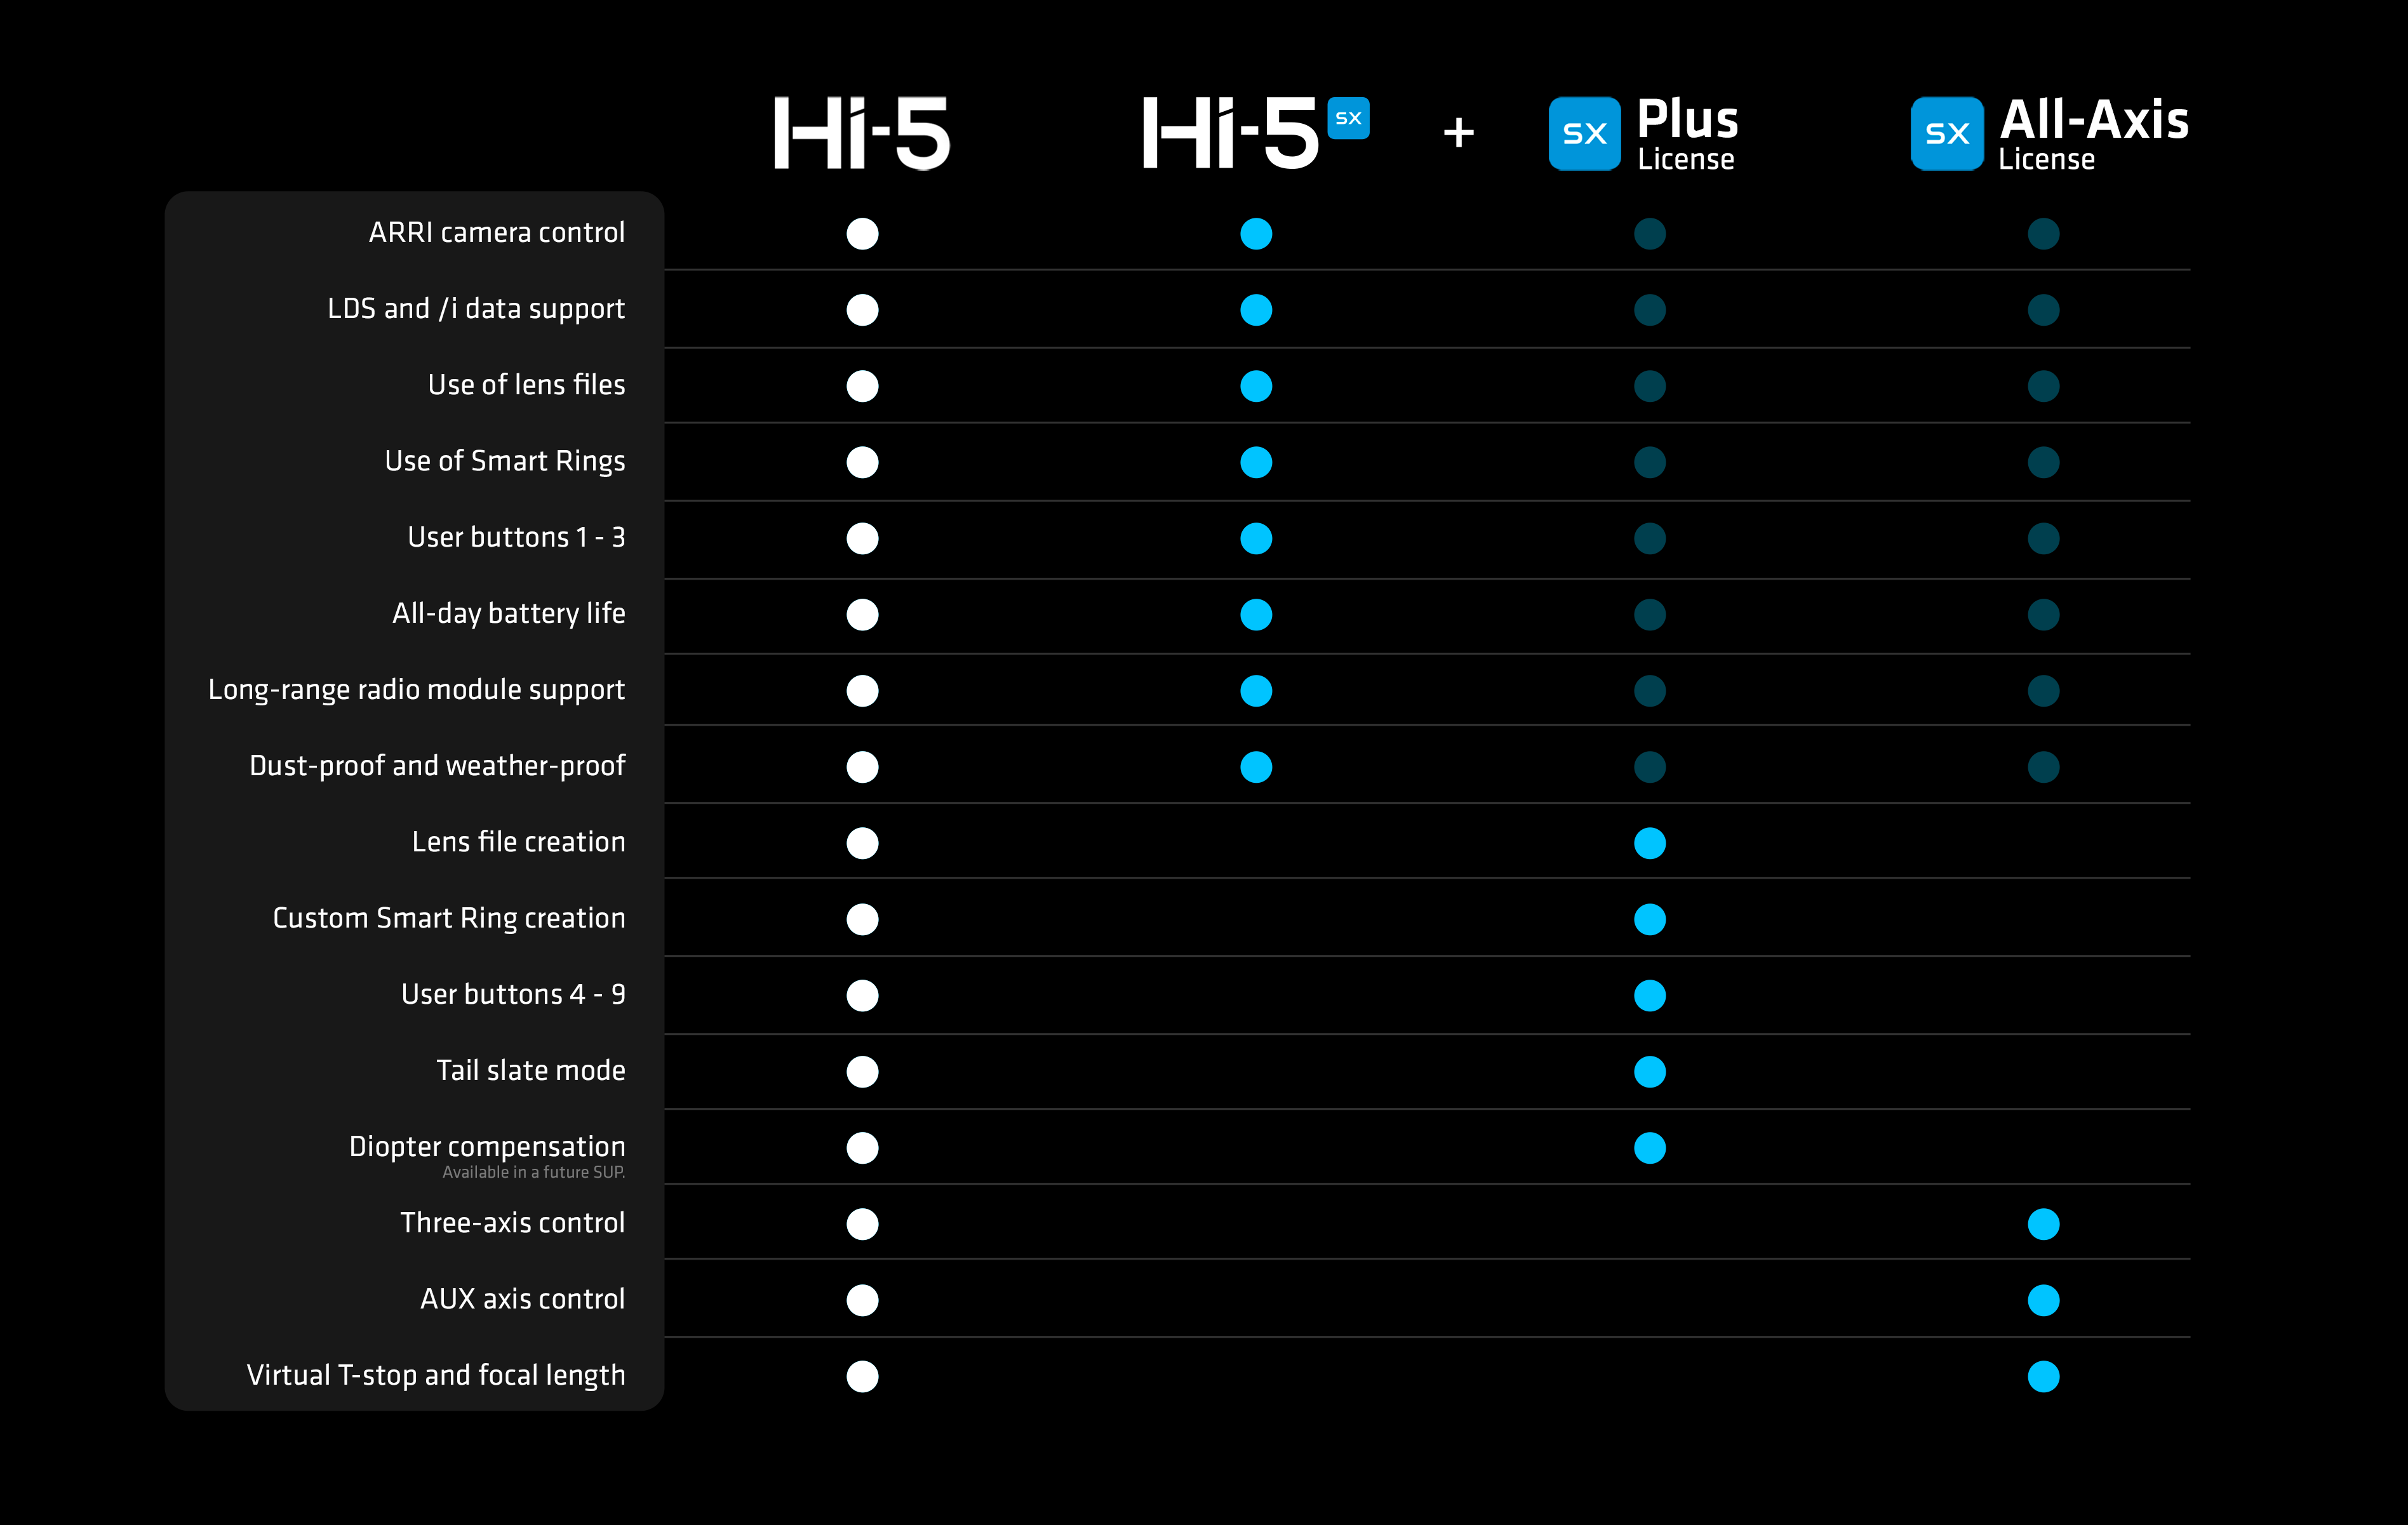Select the Long-range radio module support label

416,690
